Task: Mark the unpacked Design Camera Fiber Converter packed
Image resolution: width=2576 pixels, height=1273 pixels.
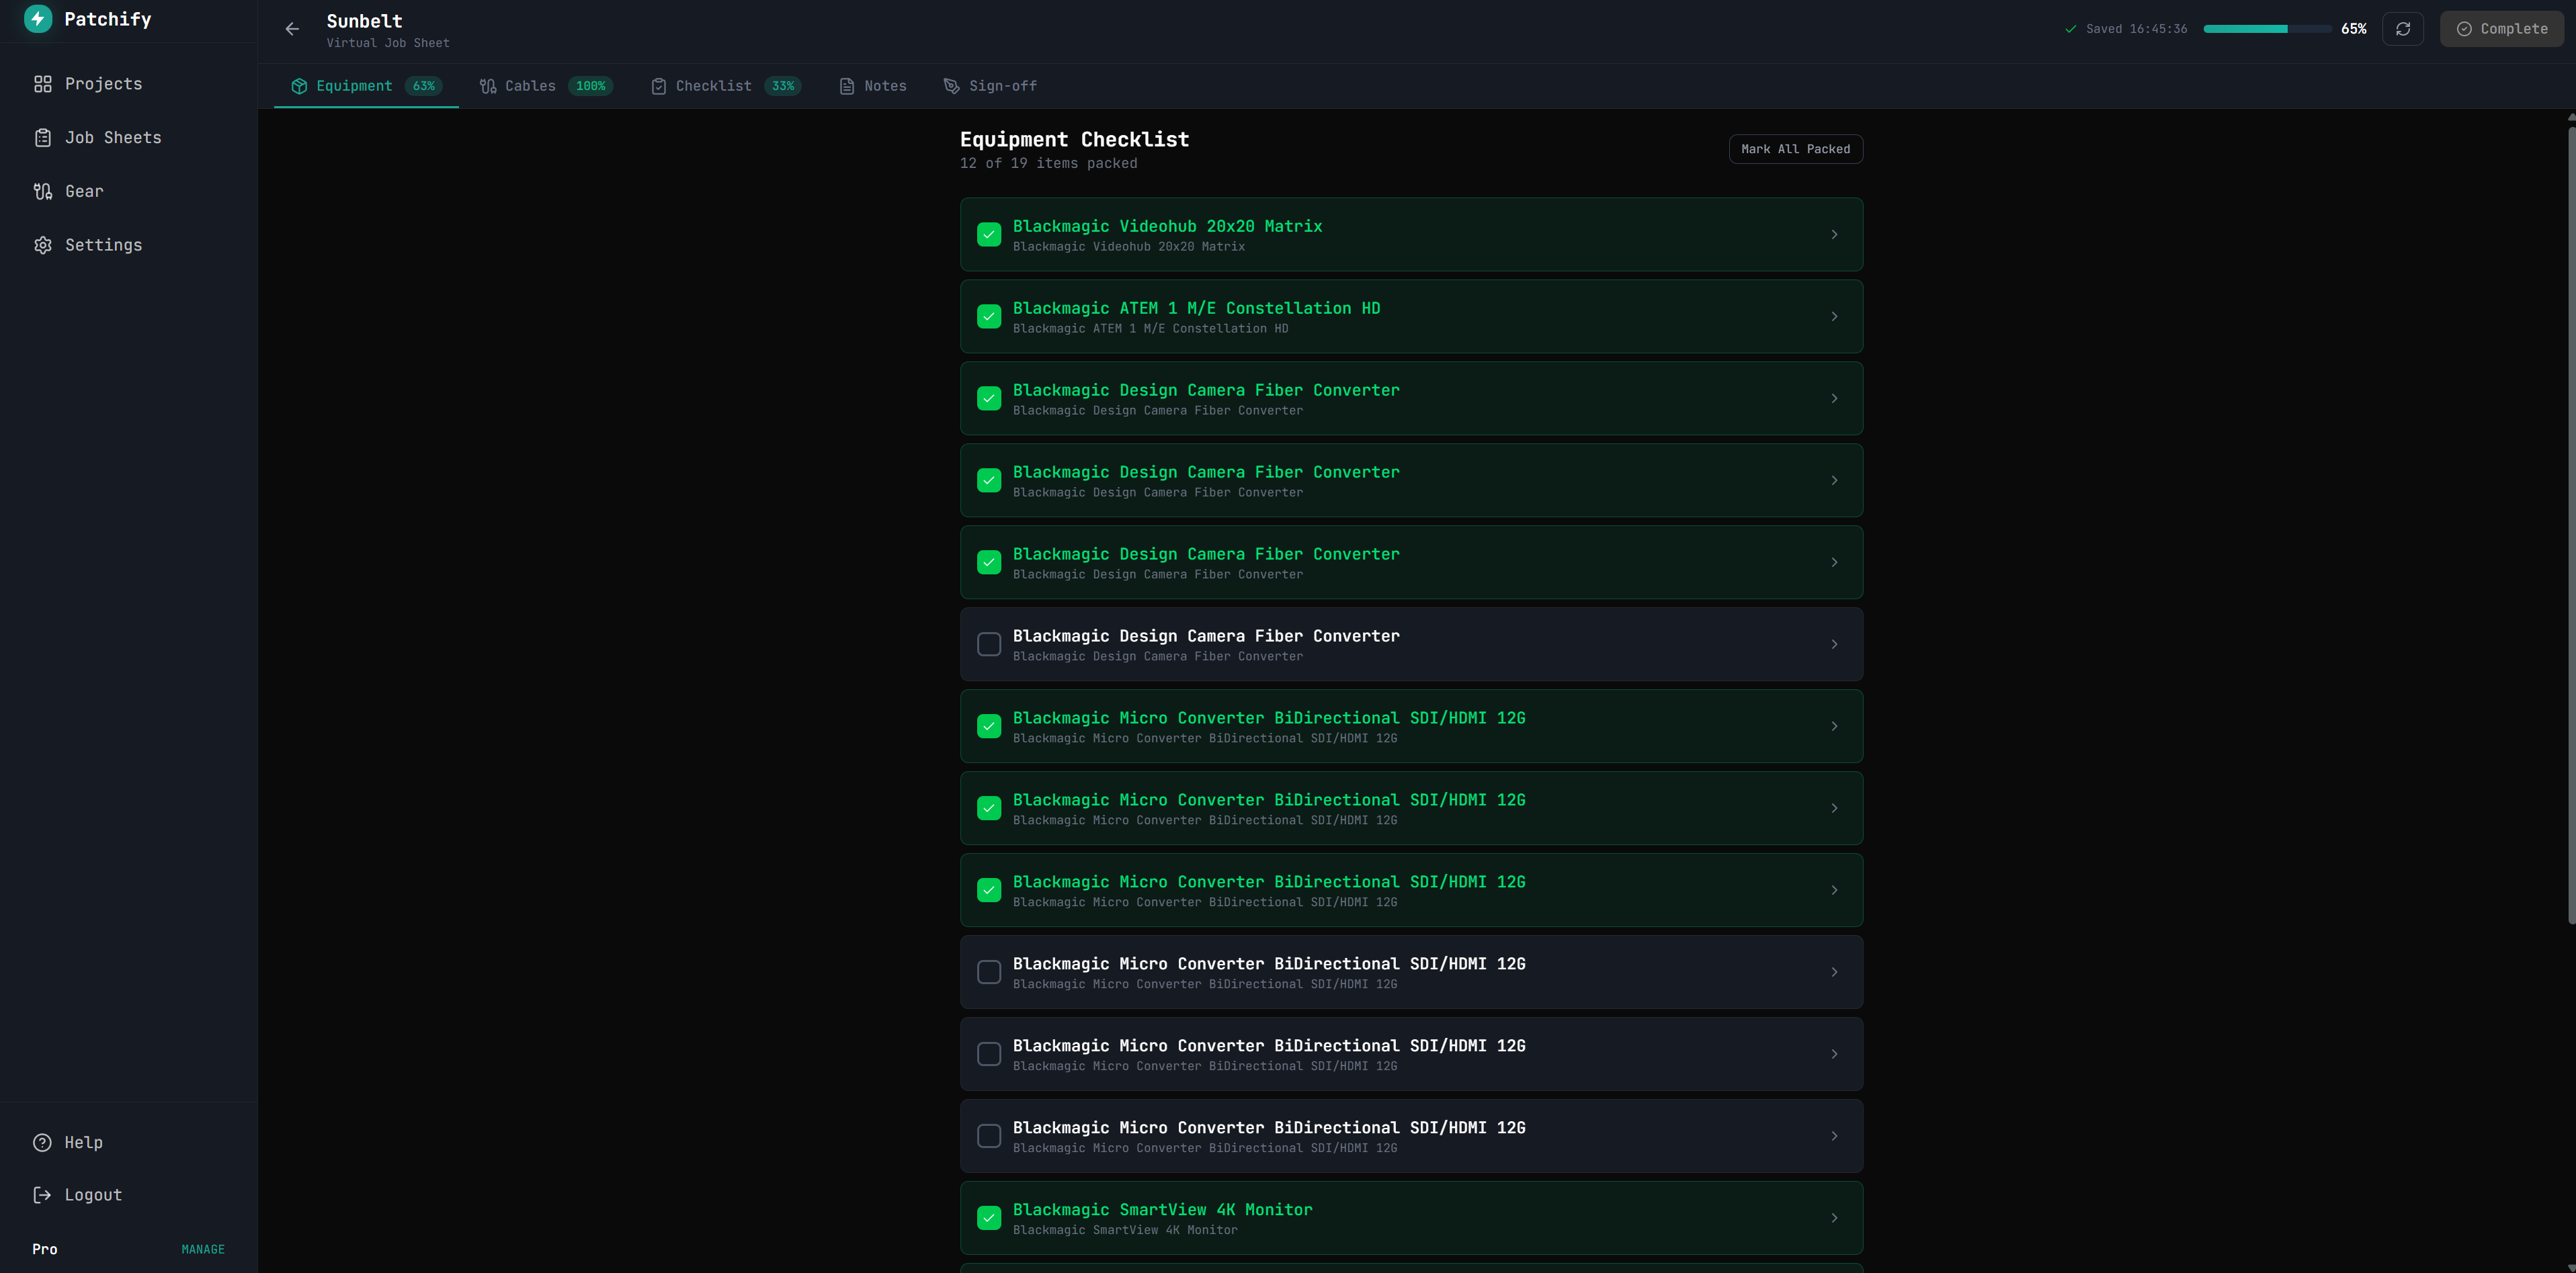Action: click(989, 644)
